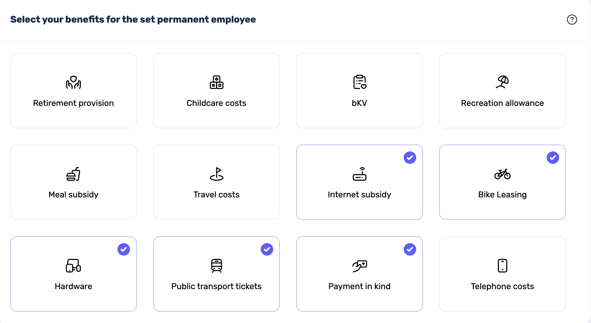Click the Recreation allowance beach umbrella icon
Viewport: 591px width, 323px height.
tap(502, 82)
